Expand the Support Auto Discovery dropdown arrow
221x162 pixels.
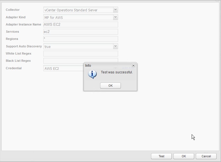pos(115,46)
